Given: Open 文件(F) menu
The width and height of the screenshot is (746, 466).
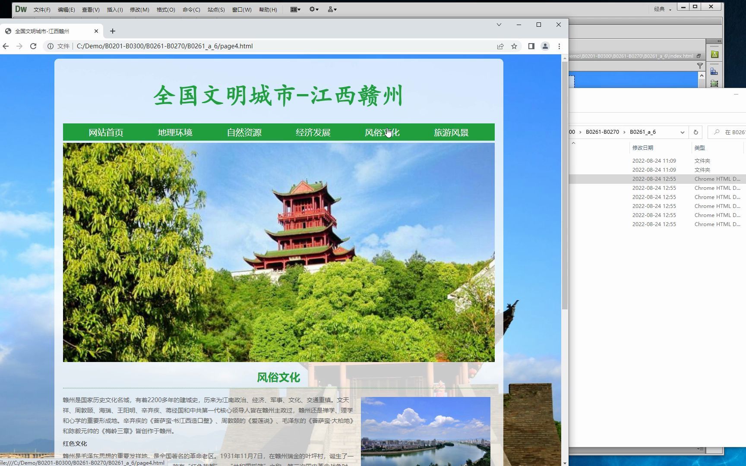Looking at the screenshot, I should 42,9.
